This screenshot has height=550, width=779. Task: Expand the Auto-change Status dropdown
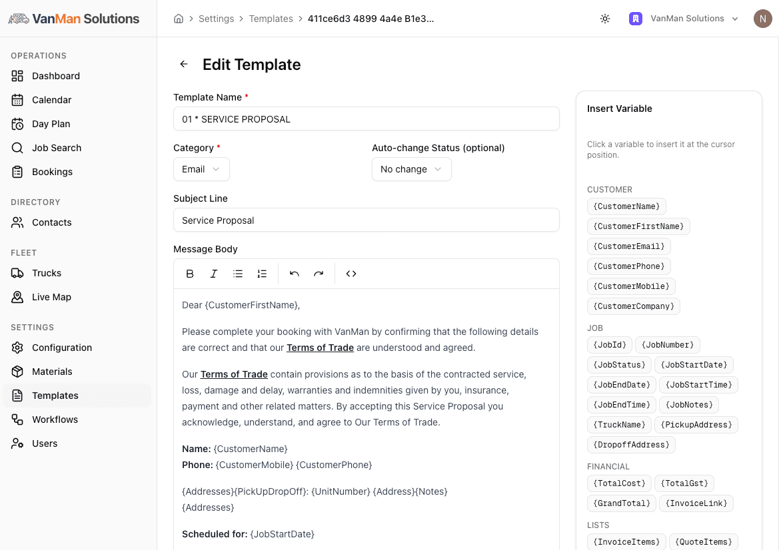411,169
